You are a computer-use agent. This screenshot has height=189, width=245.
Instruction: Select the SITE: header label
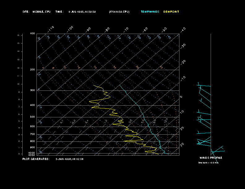(26, 12)
